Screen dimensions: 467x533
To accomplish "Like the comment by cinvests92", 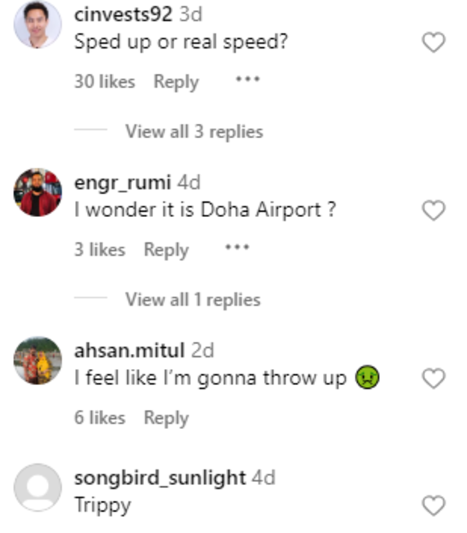I will [433, 43].
